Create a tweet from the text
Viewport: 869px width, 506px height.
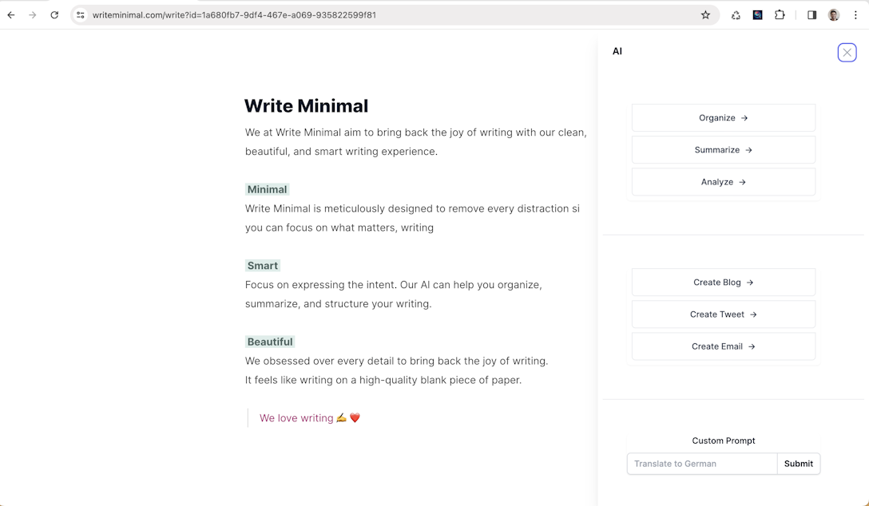[723, 314]
